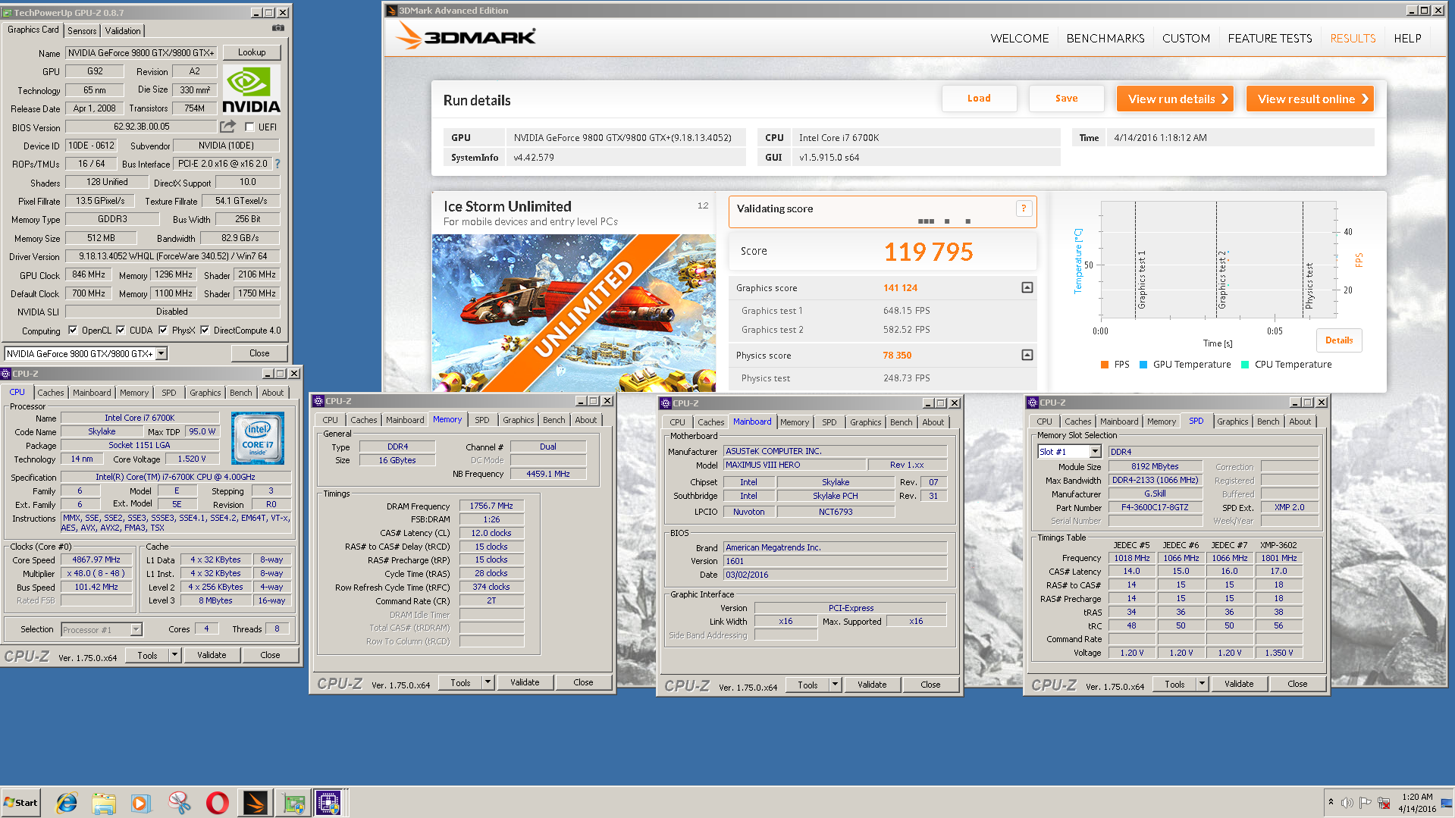Click the BIOS export share icon in GPU-Z
Image resolution: width=1455 pixels, height=818 pixels.
227,127
